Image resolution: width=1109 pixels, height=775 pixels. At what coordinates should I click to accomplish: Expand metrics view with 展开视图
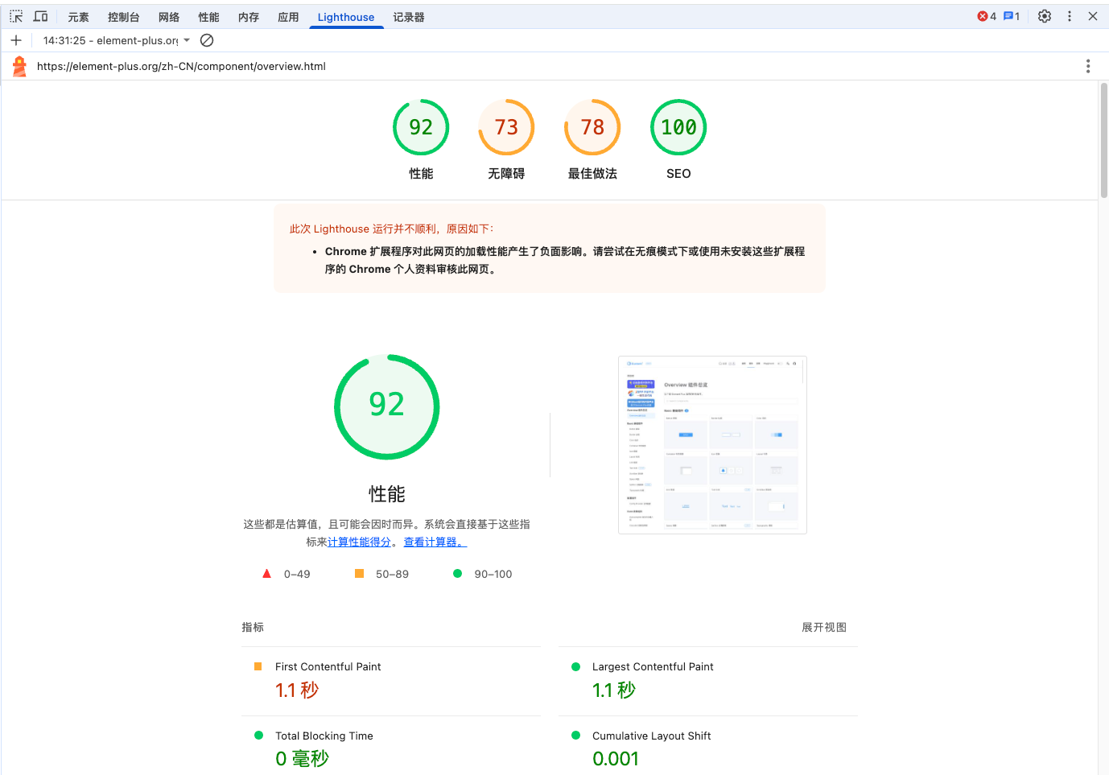click(823, 627)
